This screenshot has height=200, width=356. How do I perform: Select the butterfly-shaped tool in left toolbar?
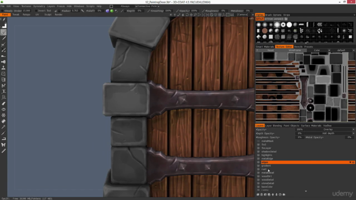(3, 144)
